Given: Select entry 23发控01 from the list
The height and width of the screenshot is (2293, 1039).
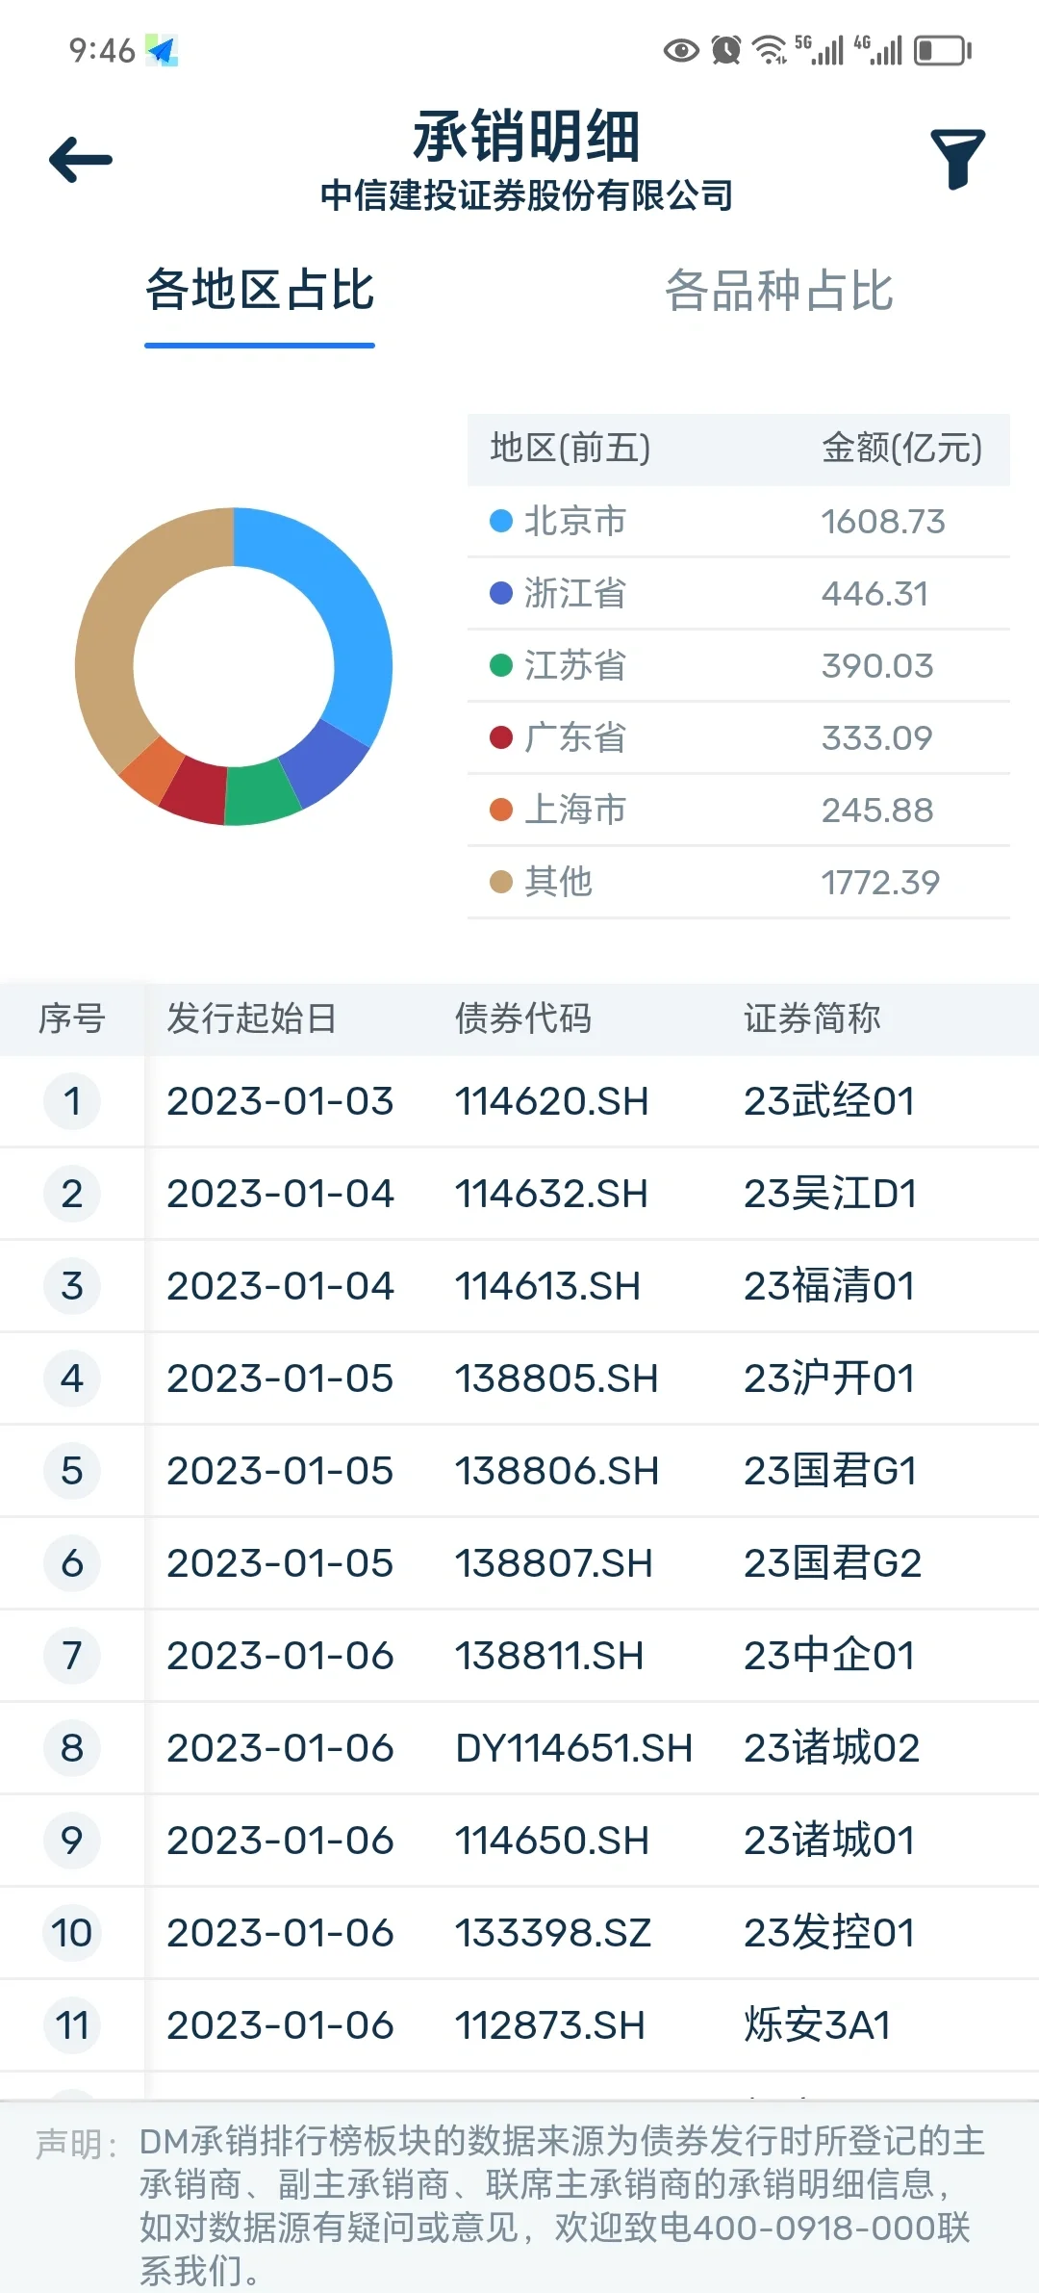Looking at the screenshot, I should point(831,1932).
